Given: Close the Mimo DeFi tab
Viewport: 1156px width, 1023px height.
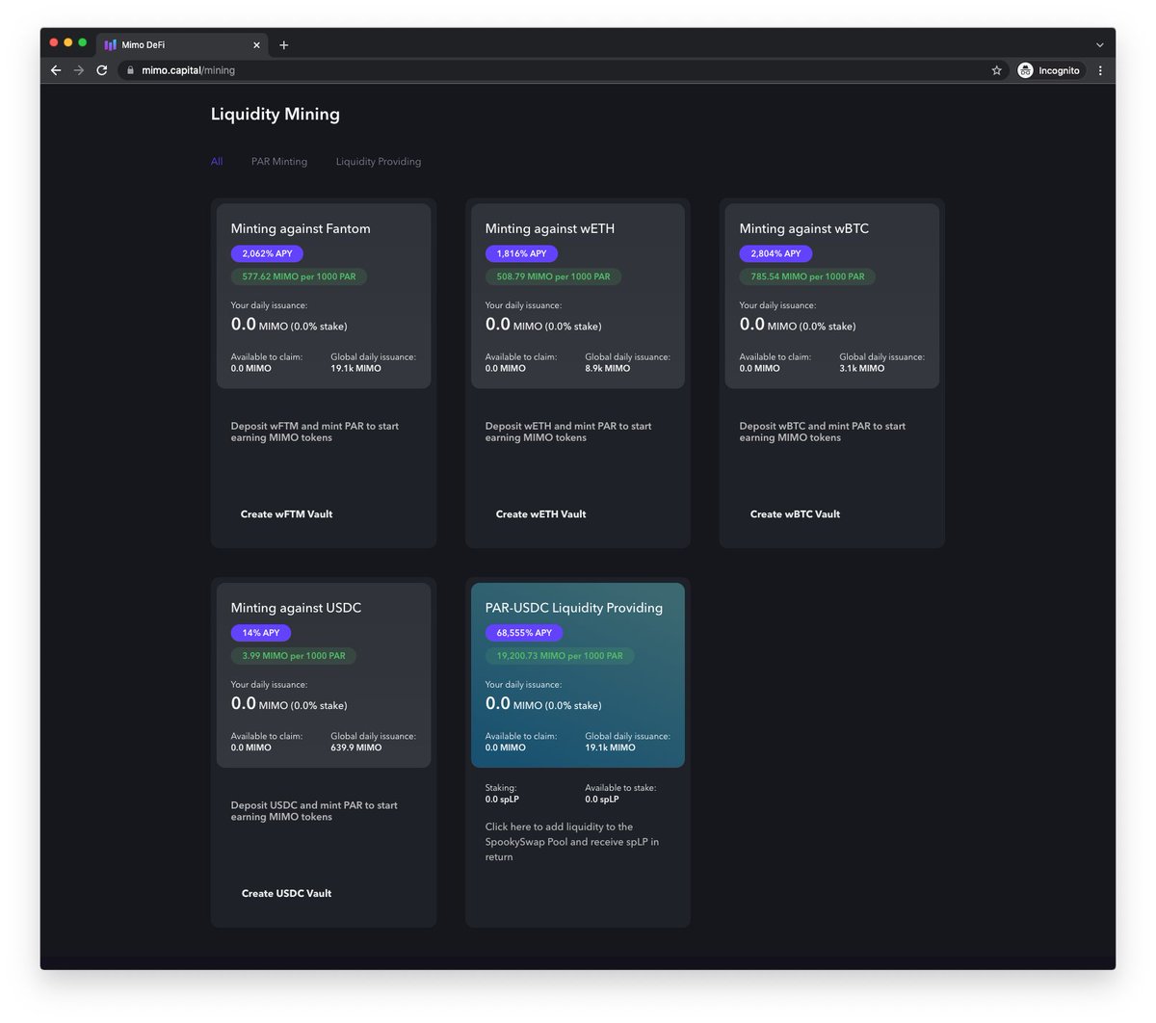Looking at the screenshot, I should click(x=256, y=45).
